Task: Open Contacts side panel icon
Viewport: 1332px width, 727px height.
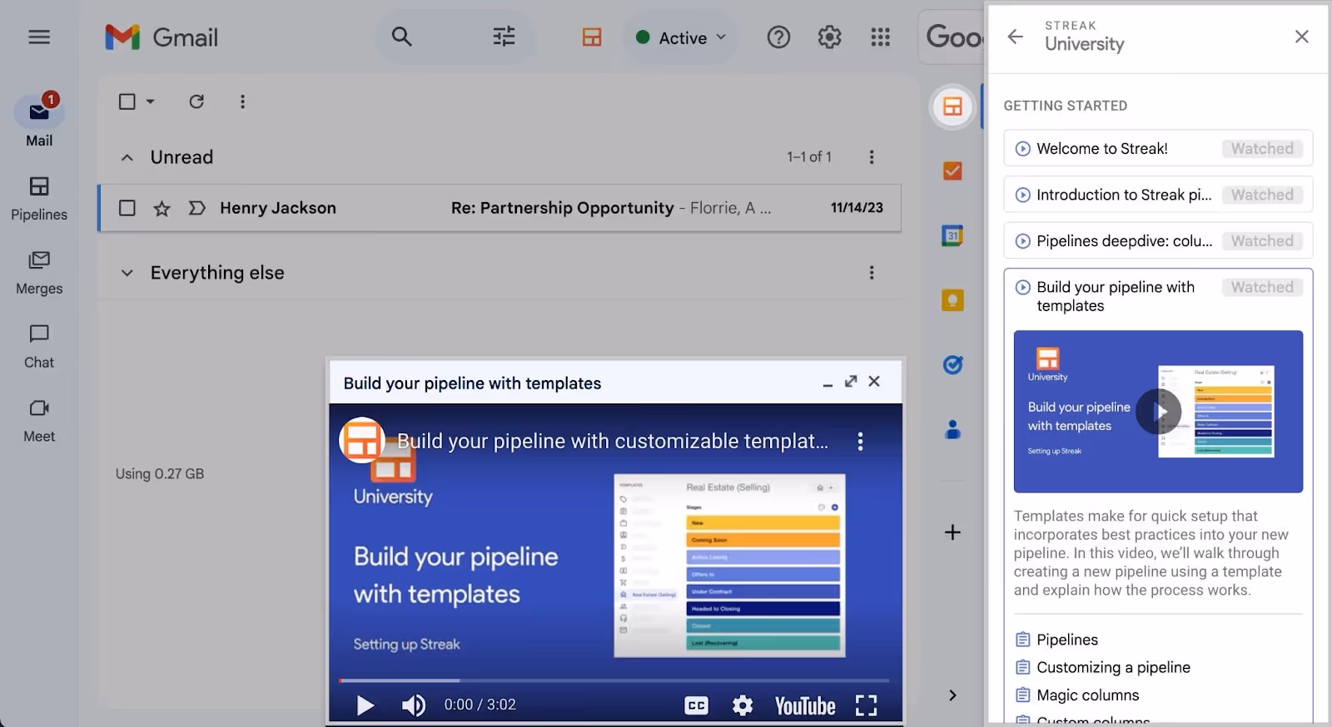Action: (x=952, y=429)
